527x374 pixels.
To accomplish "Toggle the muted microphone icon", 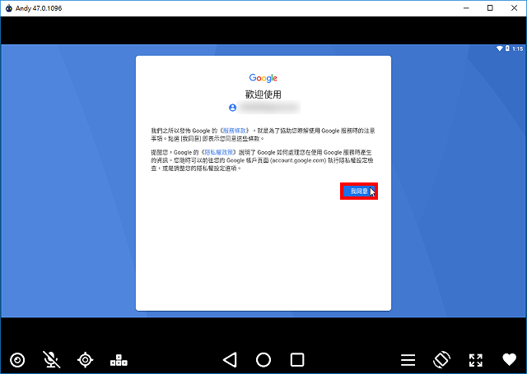I will click(x=51, y=359).
